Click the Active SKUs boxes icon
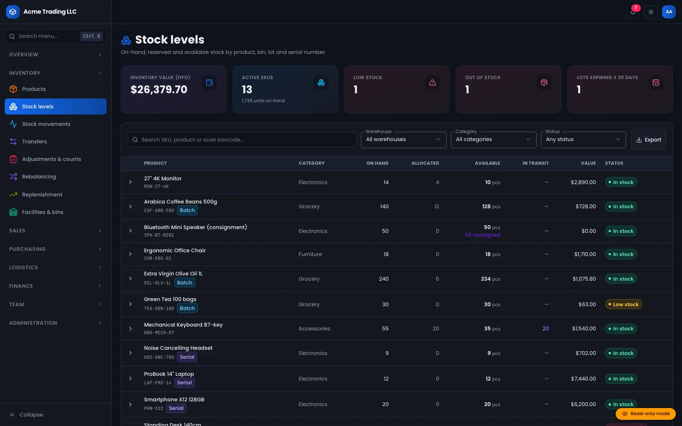The width and height of the screenshot is (682, 426). 321,82
